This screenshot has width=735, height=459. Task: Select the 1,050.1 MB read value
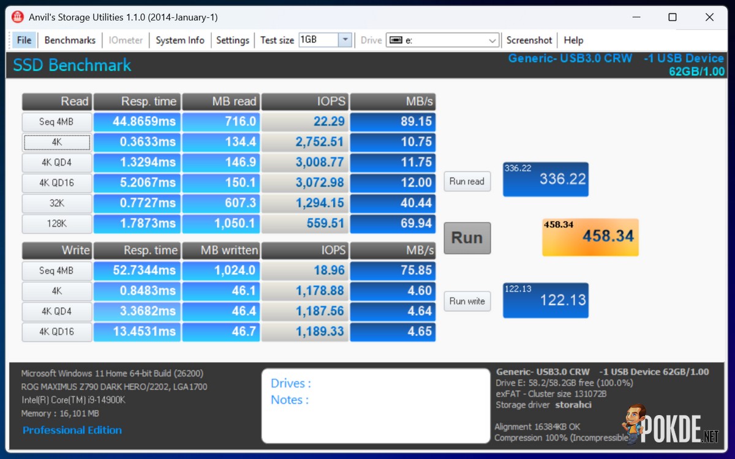point(221,223)
